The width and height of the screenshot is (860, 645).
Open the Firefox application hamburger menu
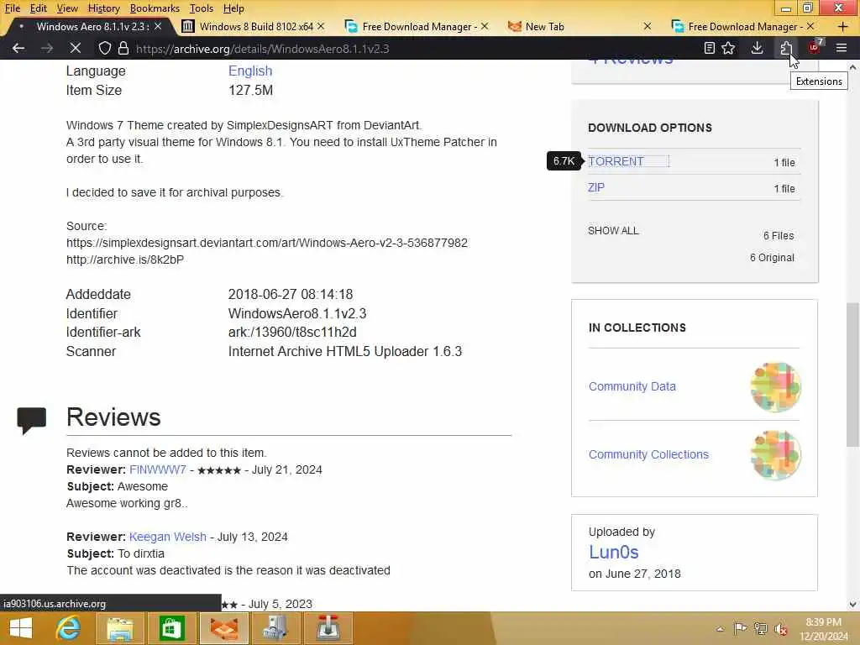(842, 48)
